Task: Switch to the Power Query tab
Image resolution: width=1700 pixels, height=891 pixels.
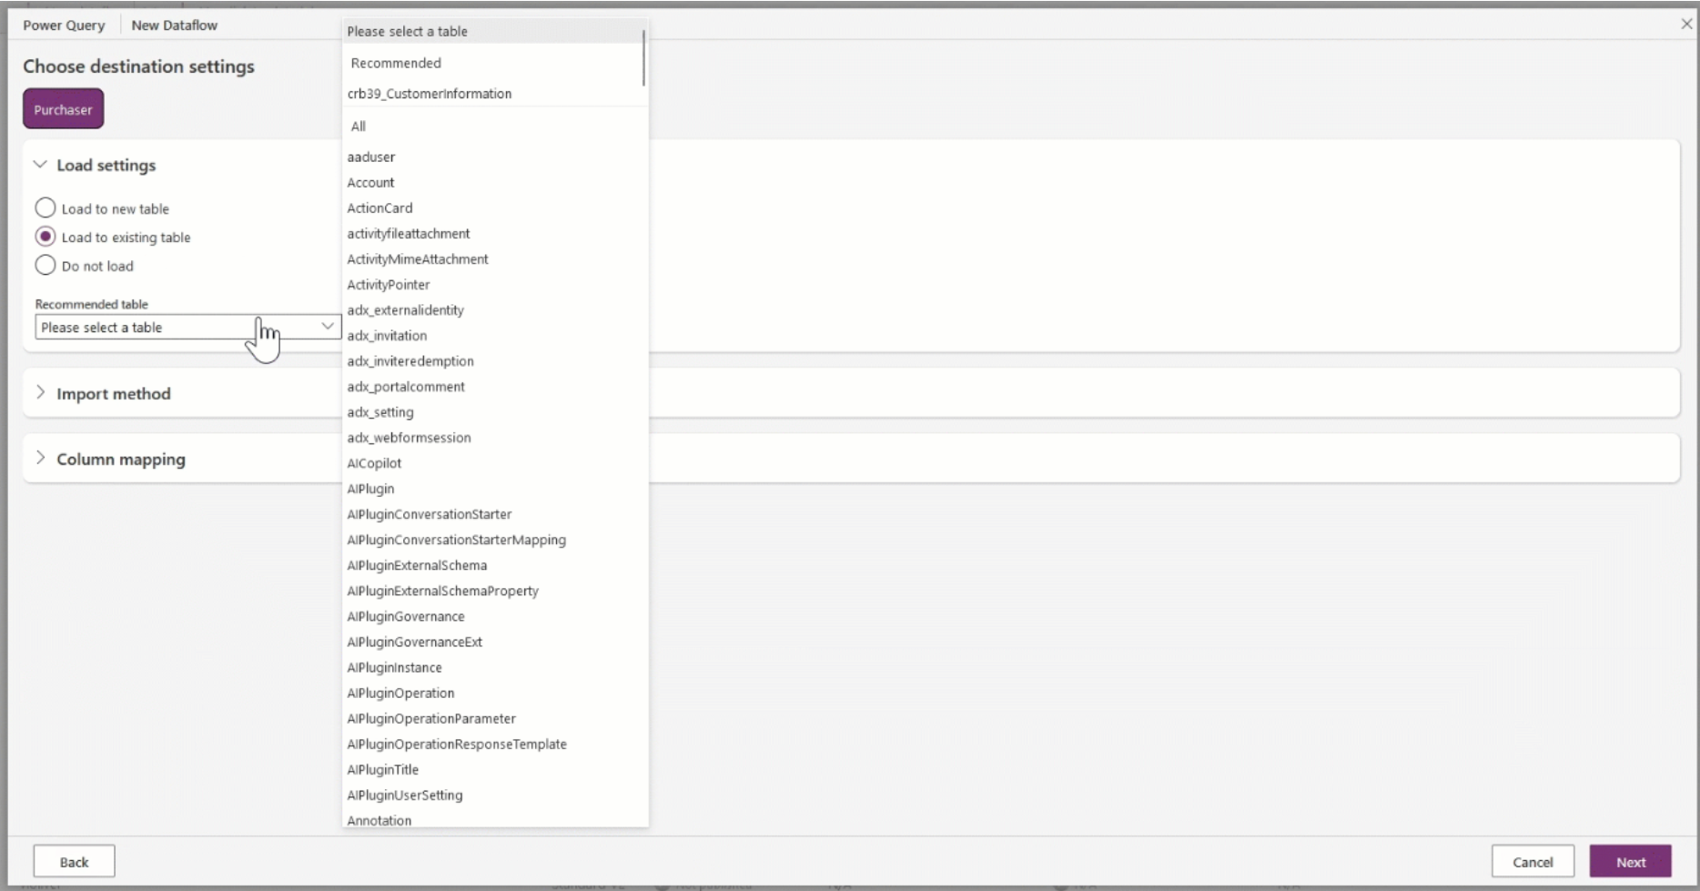Action: (x=63, y=25)
